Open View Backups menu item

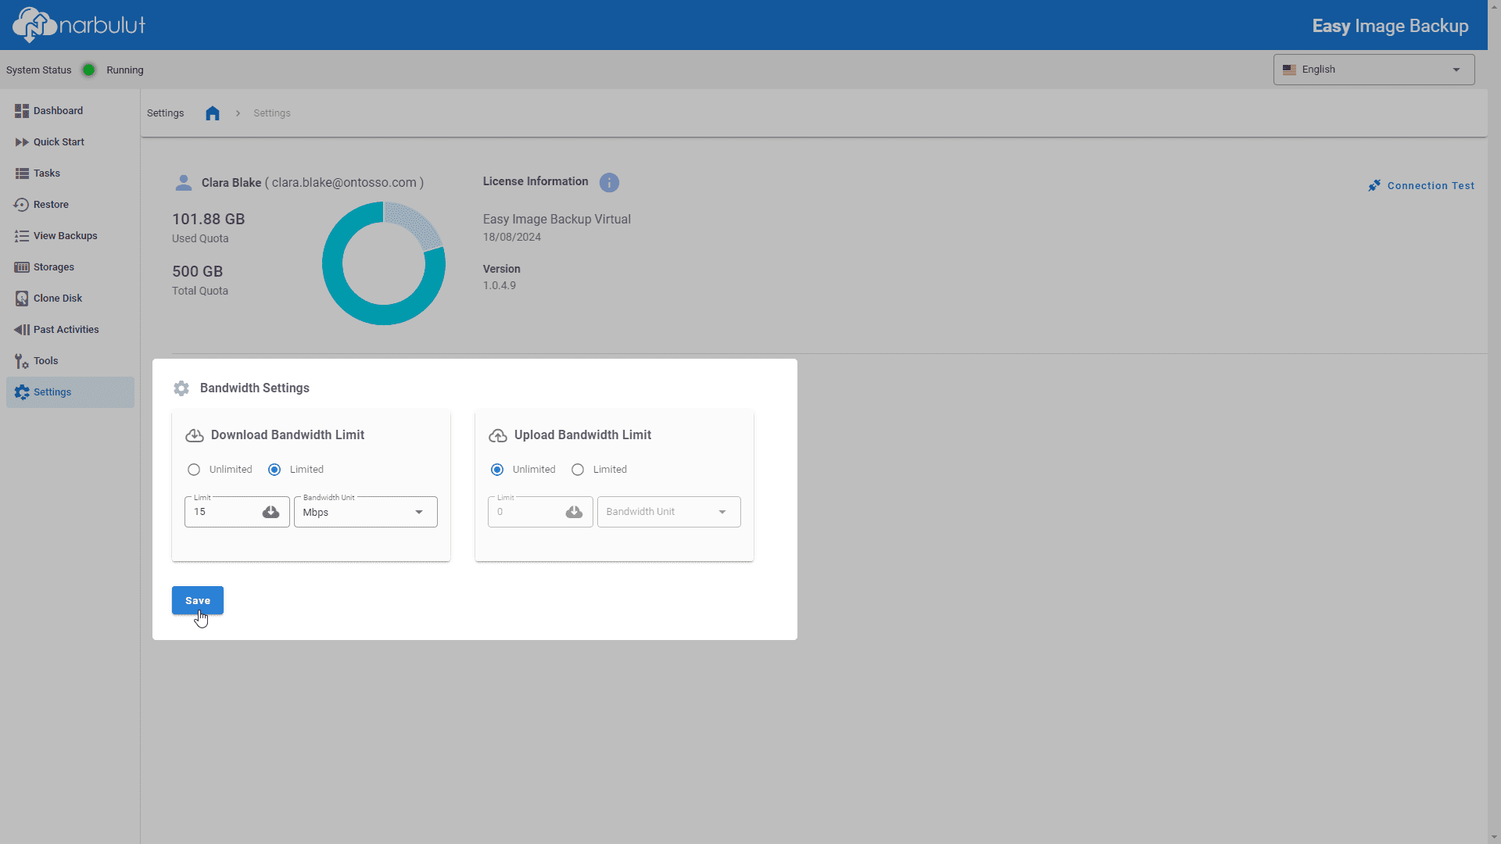coord(70,236)
